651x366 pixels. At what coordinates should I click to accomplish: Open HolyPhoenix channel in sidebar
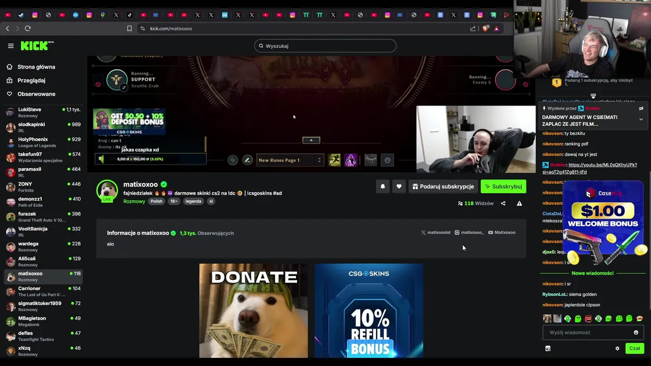(x=43, y=142)
